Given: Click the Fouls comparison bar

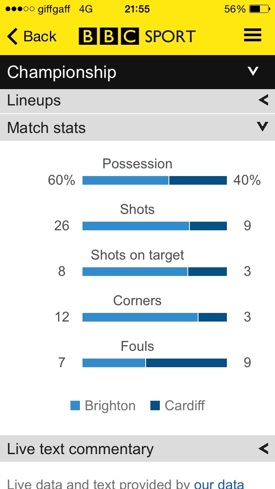Looking at the screenshot, I should tap(155, 363).
